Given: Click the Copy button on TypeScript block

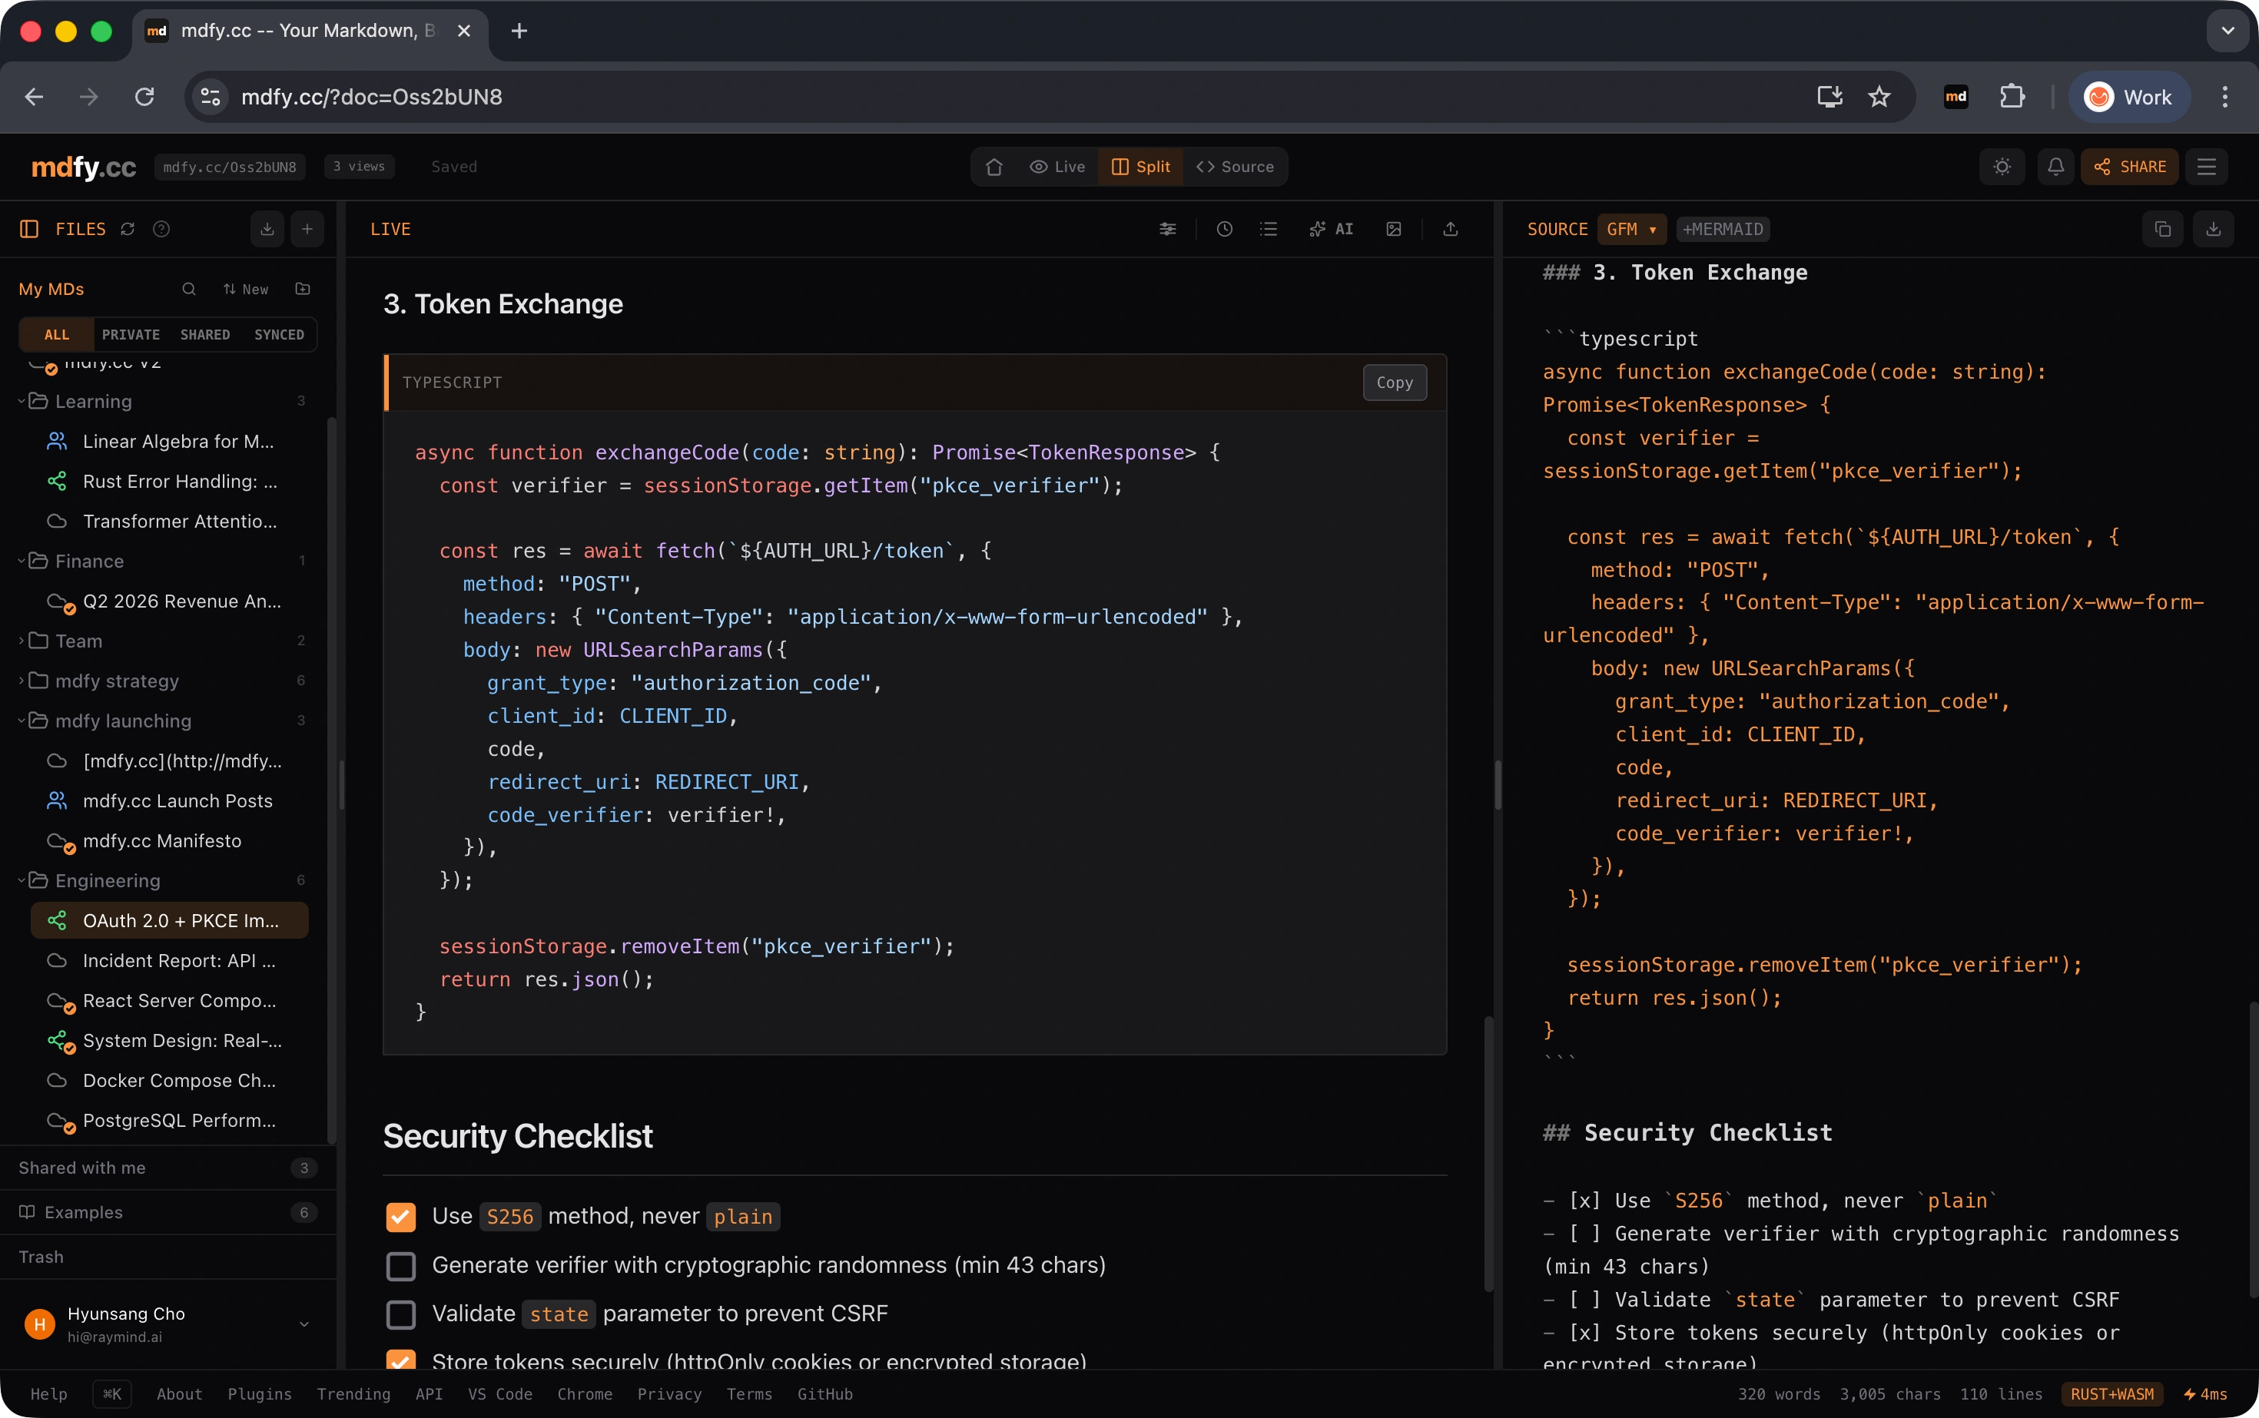Looking at the screenshot, I should (x=1394, y=383).
